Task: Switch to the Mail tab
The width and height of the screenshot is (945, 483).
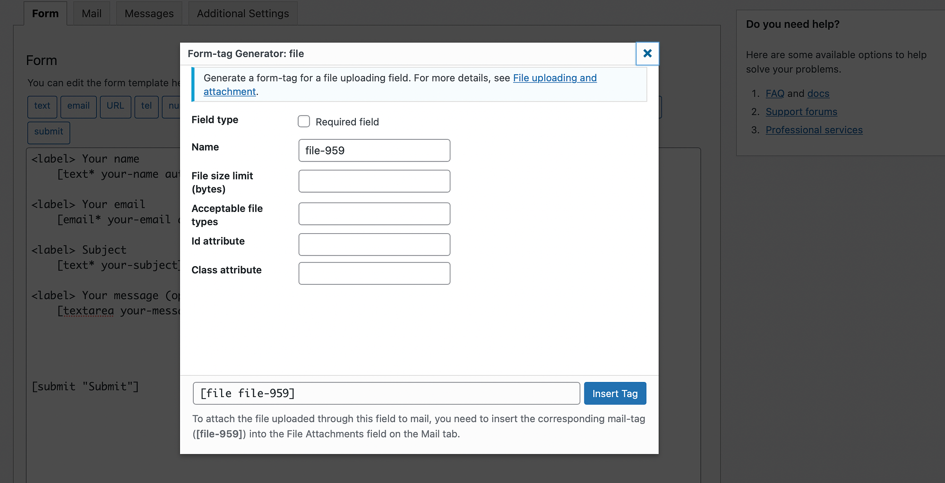Action: pos(92,13)
